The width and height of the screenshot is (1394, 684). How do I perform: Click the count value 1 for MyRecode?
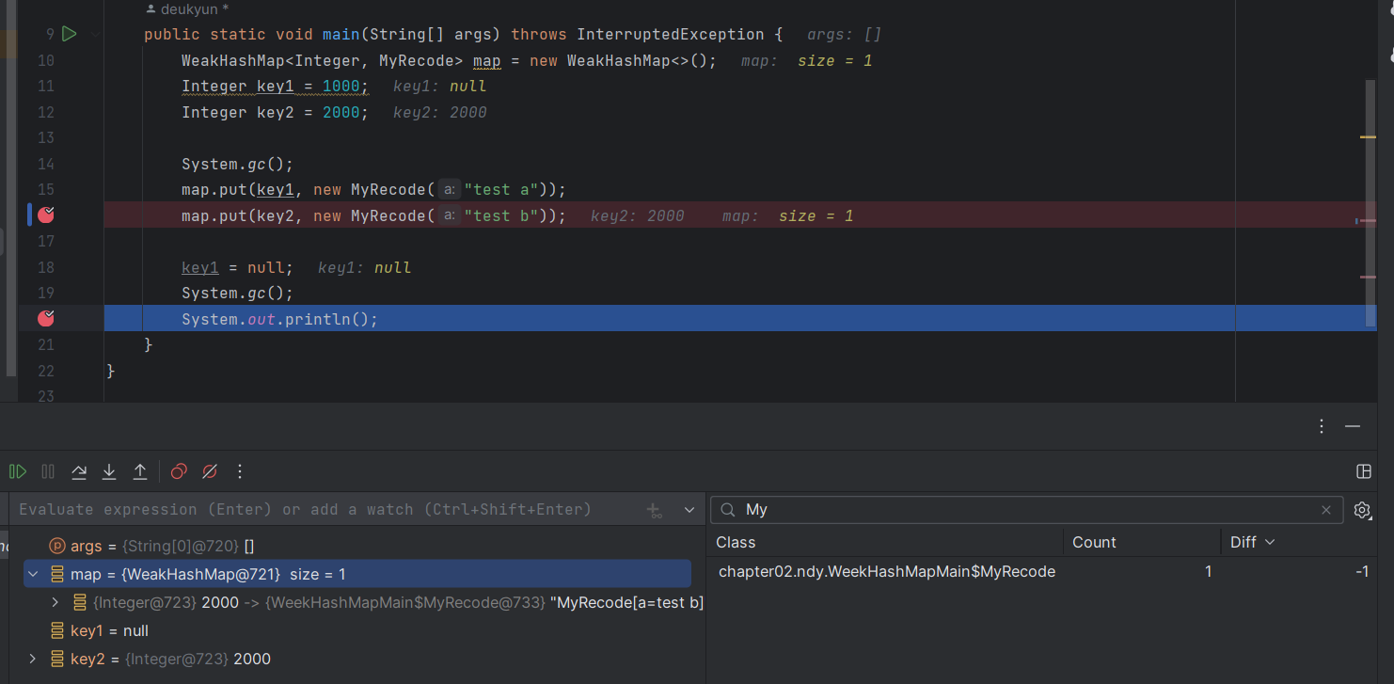(x=1208, y=571)
